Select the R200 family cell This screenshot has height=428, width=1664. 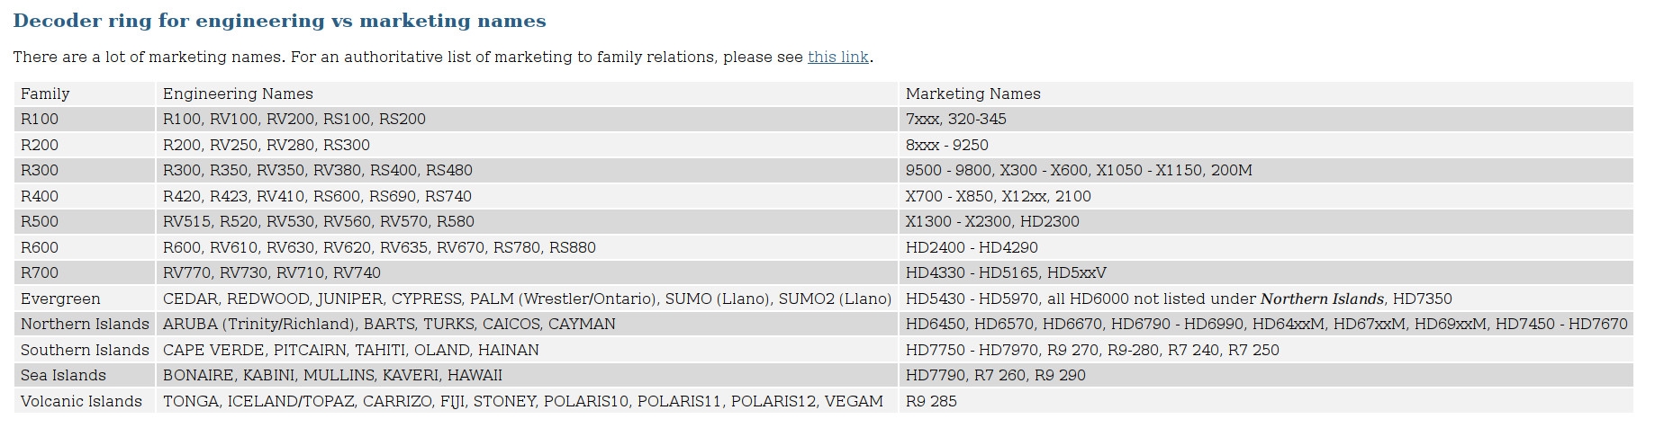point(40,145)
